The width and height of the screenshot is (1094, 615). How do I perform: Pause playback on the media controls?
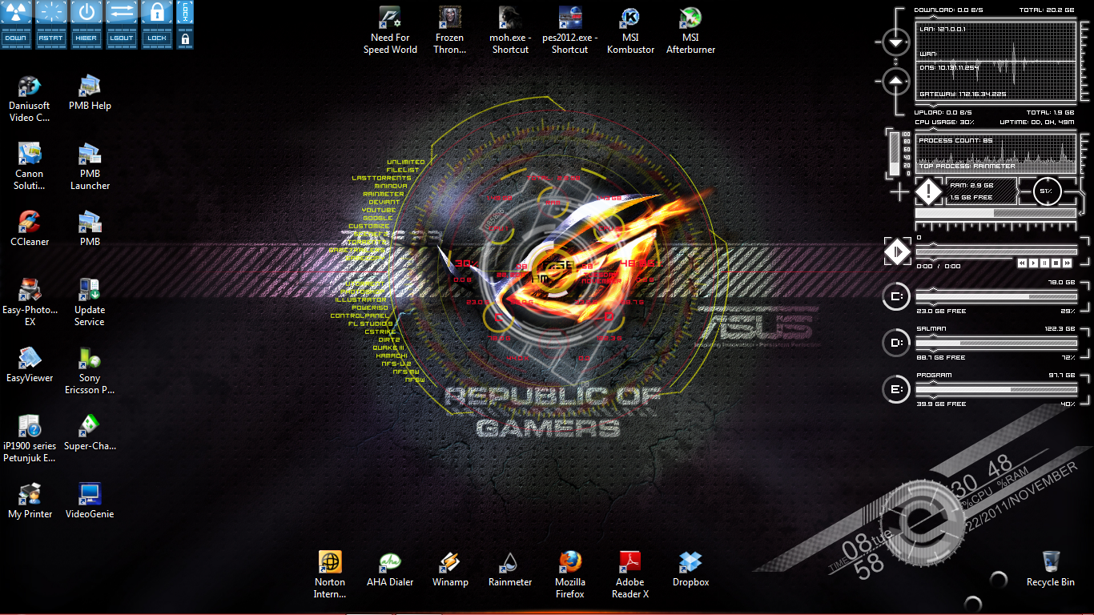pos(1044,263)
